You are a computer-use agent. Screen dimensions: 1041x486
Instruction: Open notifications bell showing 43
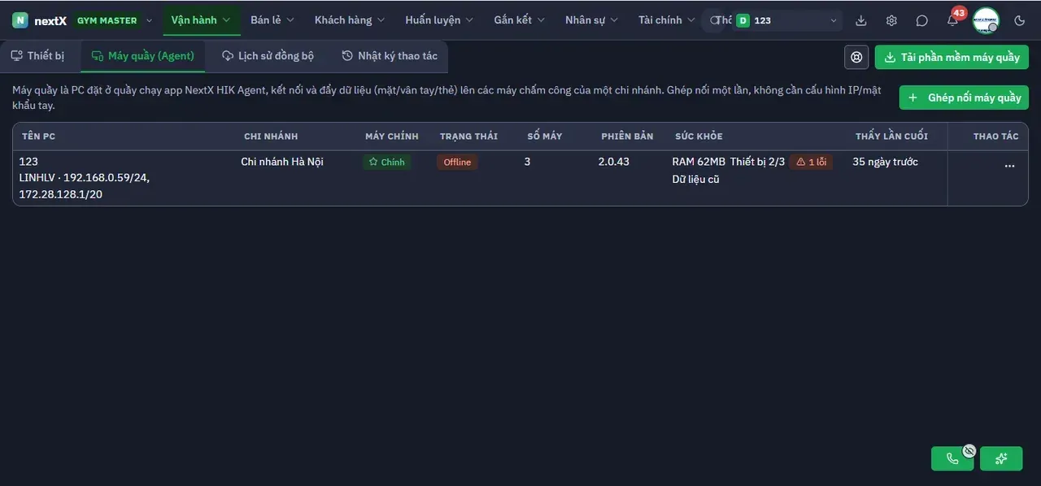click(x=953, y=20)
